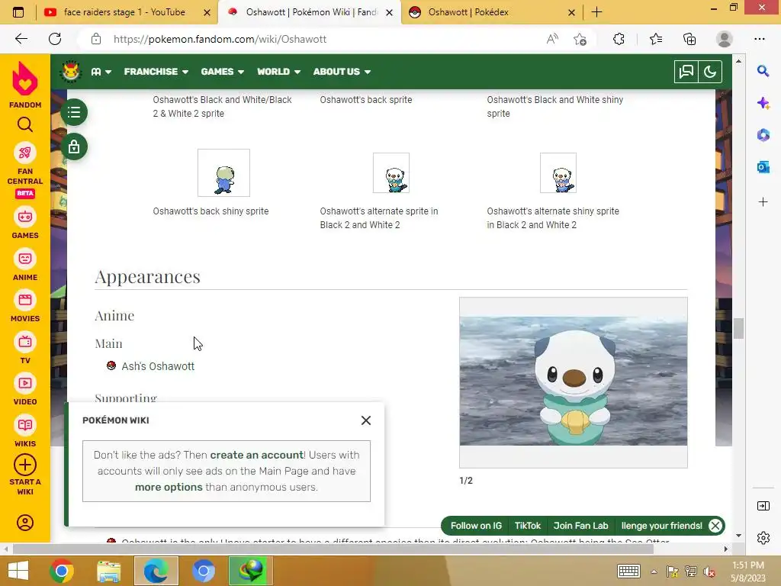Open the wiki discussions chat icon
The width and height of the screenshot is (781, 586).
pyautogui.click(x=686, y=72)
